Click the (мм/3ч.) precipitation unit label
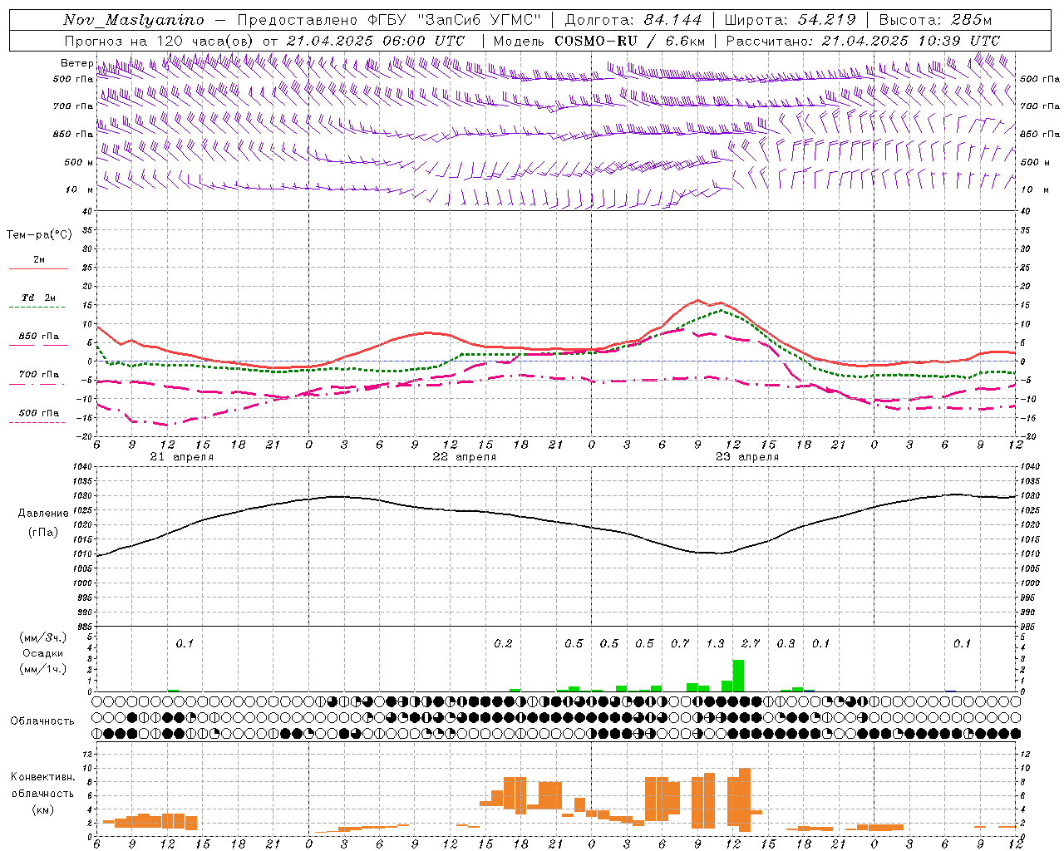This screenshot has width=1064, height=851. click(x=43, y=637)
